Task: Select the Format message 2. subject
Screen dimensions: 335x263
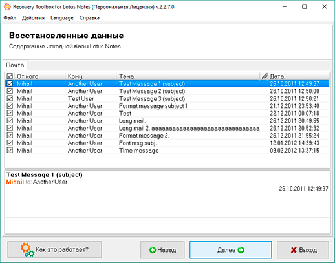Action: coord(144,136)
